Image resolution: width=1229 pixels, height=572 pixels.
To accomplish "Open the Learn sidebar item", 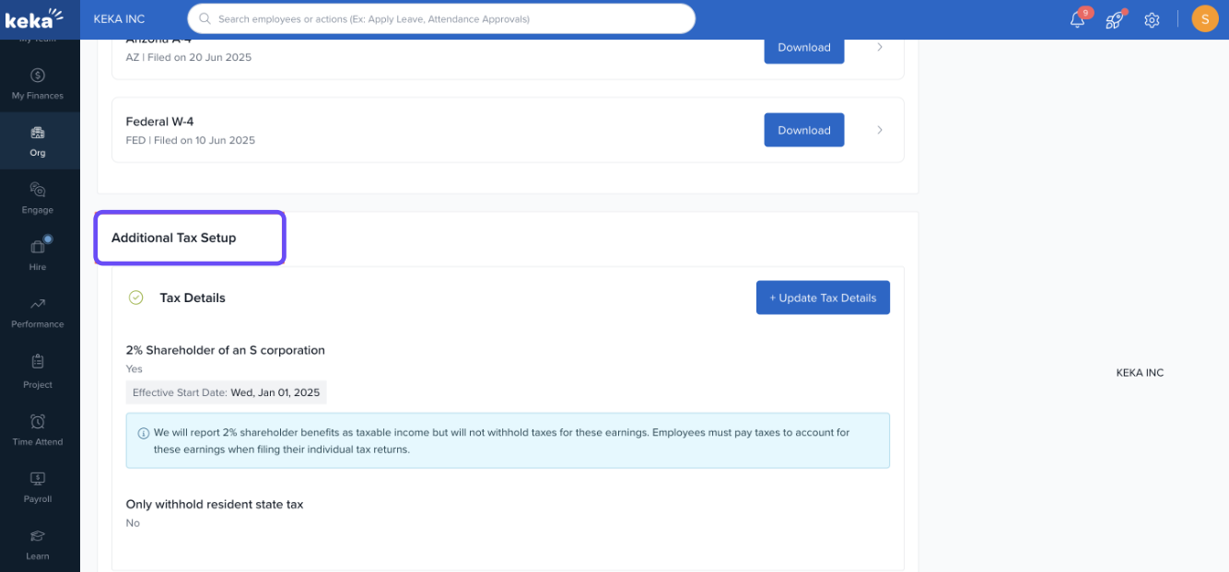I will click(x=38, y=543).
